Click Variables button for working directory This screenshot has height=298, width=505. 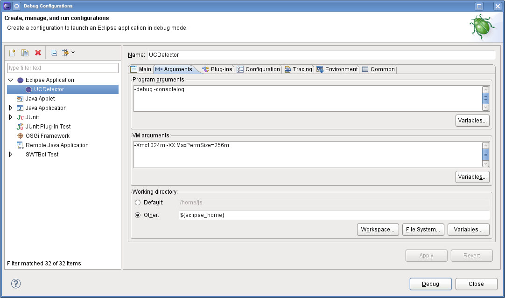(468, 230)
